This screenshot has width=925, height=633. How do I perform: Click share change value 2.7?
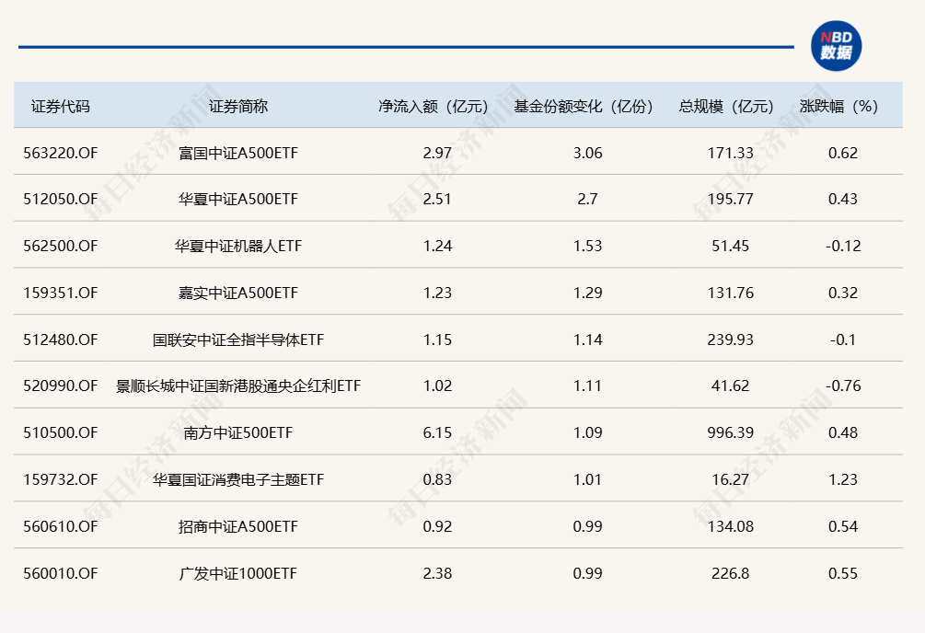(x=587, y=199)
